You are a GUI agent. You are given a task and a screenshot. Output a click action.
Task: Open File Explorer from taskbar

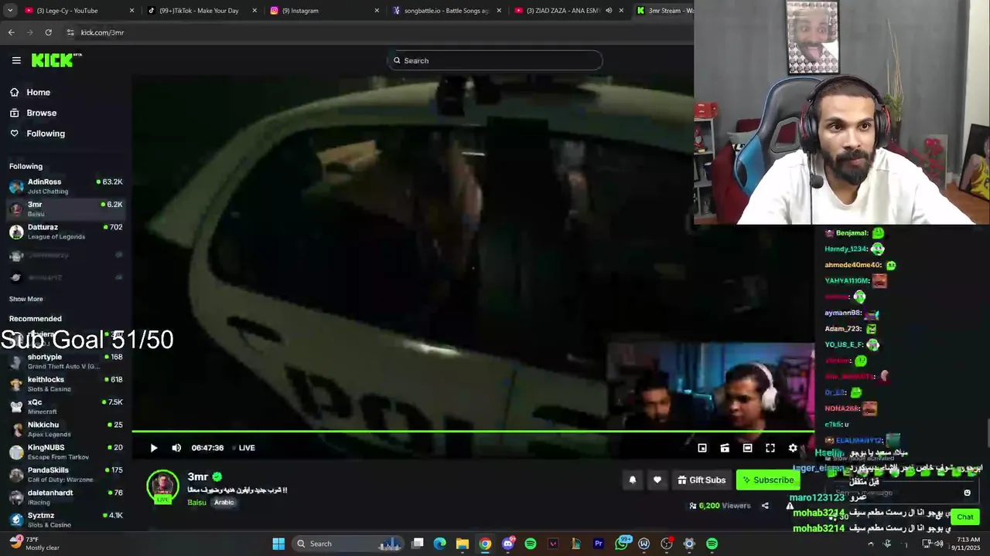click(x=463, y=544)
